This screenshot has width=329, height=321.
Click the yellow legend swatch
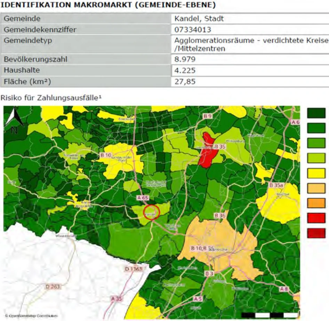[316, 173]
